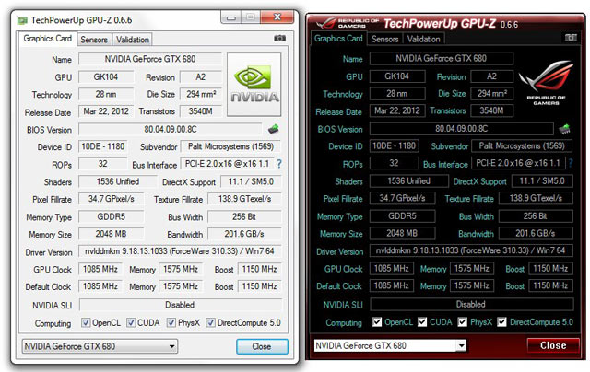Click the Bus Interface question mark in the left window
590x372 pixels.
coord(279,164)
